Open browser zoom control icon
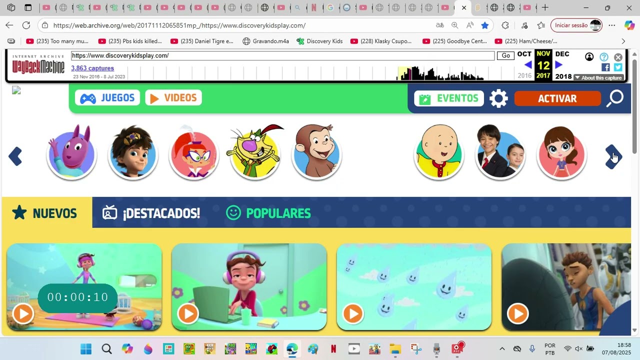Screen dimensions: 640x360 tap(454, 25)
